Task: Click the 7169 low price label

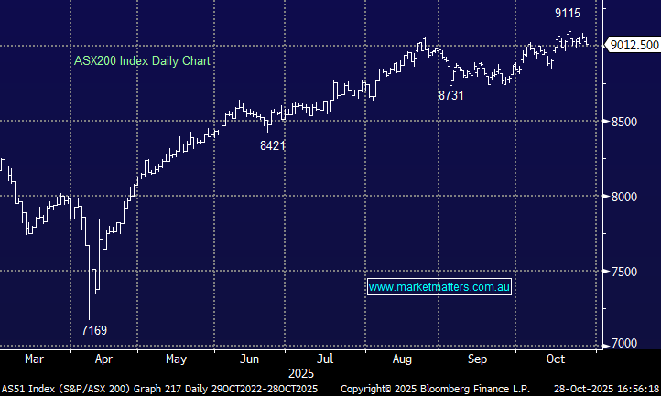Action: 93,329
